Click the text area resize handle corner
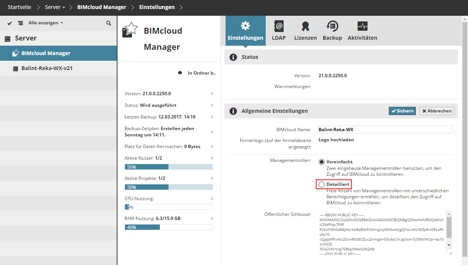Screen dimensions: 468x265 pyautogui.click(x=449, y=253)
